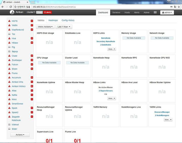
Task: Reload the page with refresh icon
Action: (11, 7)
